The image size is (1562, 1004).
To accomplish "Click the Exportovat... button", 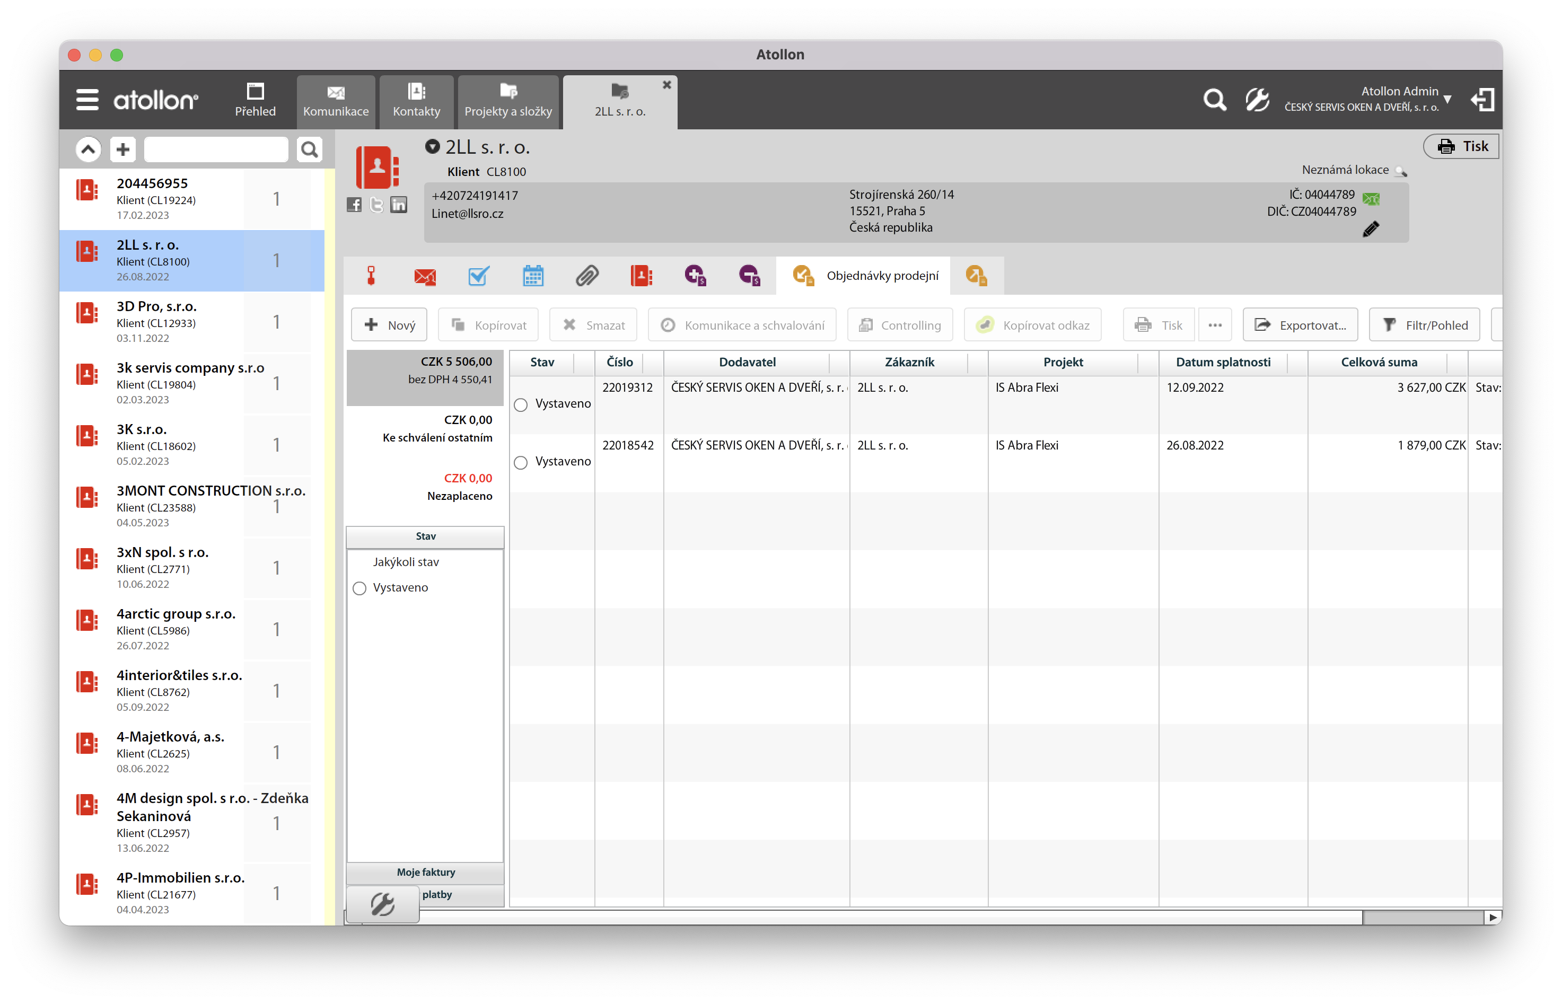I will 1300,324.
